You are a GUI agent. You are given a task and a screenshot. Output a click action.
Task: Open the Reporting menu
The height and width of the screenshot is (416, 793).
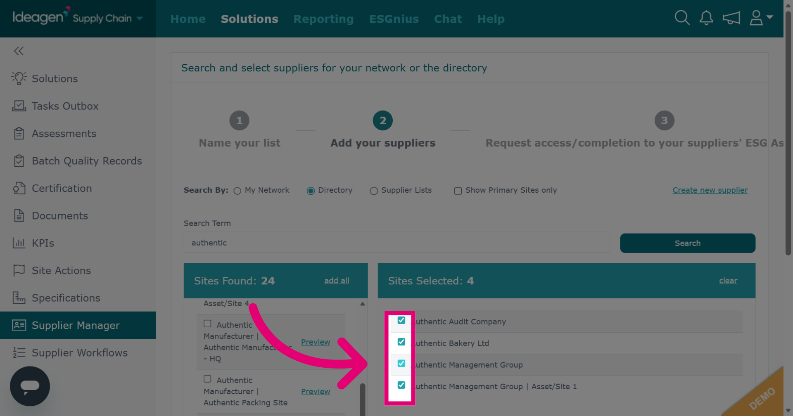click(323, 19)
